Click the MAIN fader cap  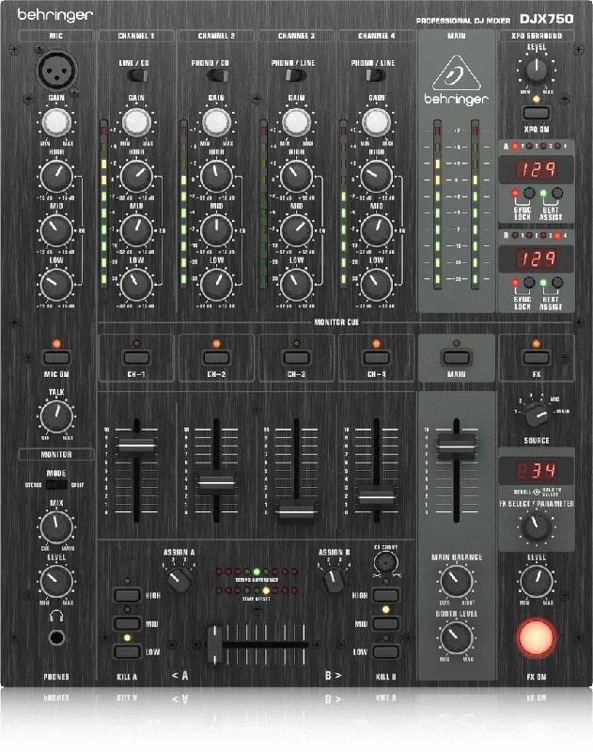point(457,447)
